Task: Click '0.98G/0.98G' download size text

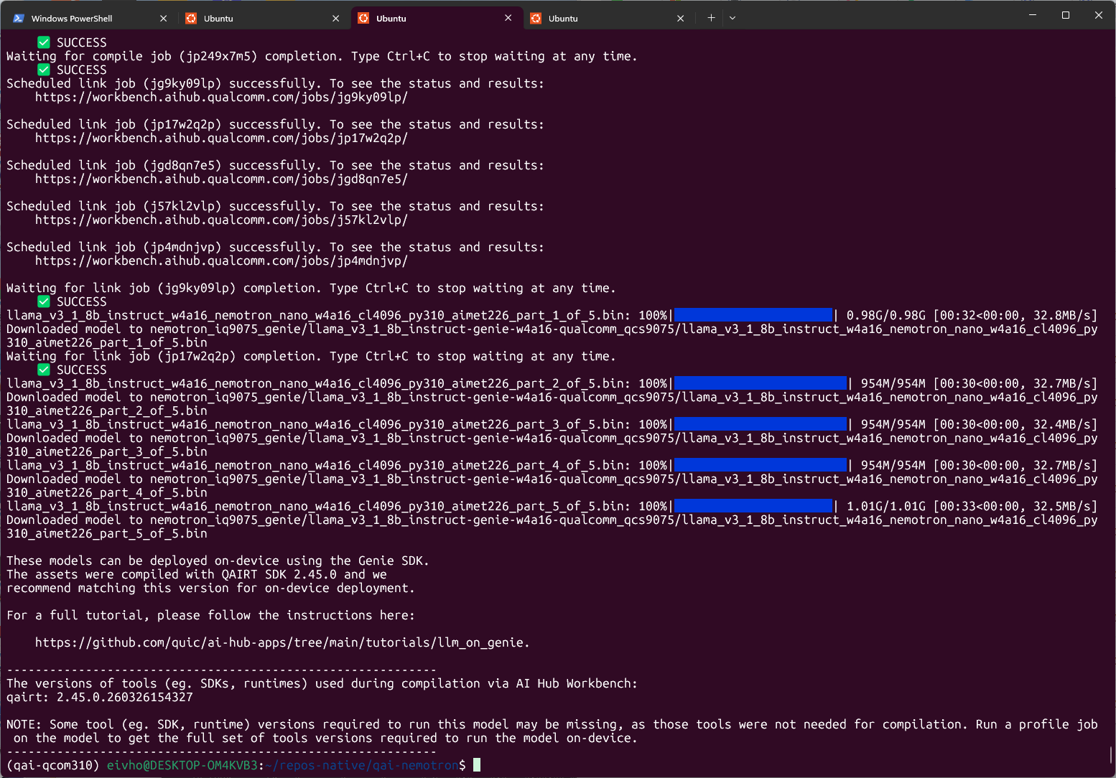Action: 886,315
